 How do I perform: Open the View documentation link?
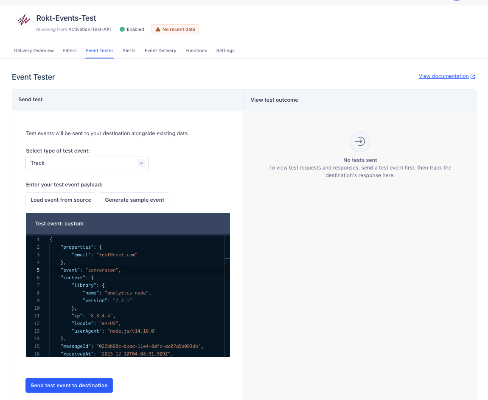[x=443, y=76]
